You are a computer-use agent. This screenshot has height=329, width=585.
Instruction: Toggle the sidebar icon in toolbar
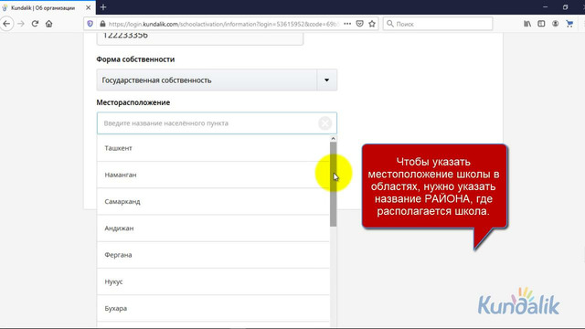point(541,24)
